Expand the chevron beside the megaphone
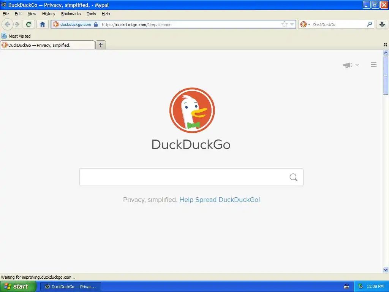 [357, 65]
